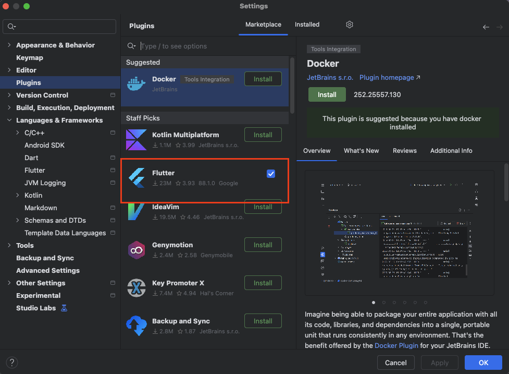Uncheck the Flutter plugin enabled checkbox

coord(271,174)
